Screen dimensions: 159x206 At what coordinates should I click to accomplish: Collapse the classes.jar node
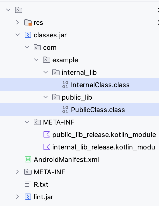pyautogui.click(x=18, y=35)
